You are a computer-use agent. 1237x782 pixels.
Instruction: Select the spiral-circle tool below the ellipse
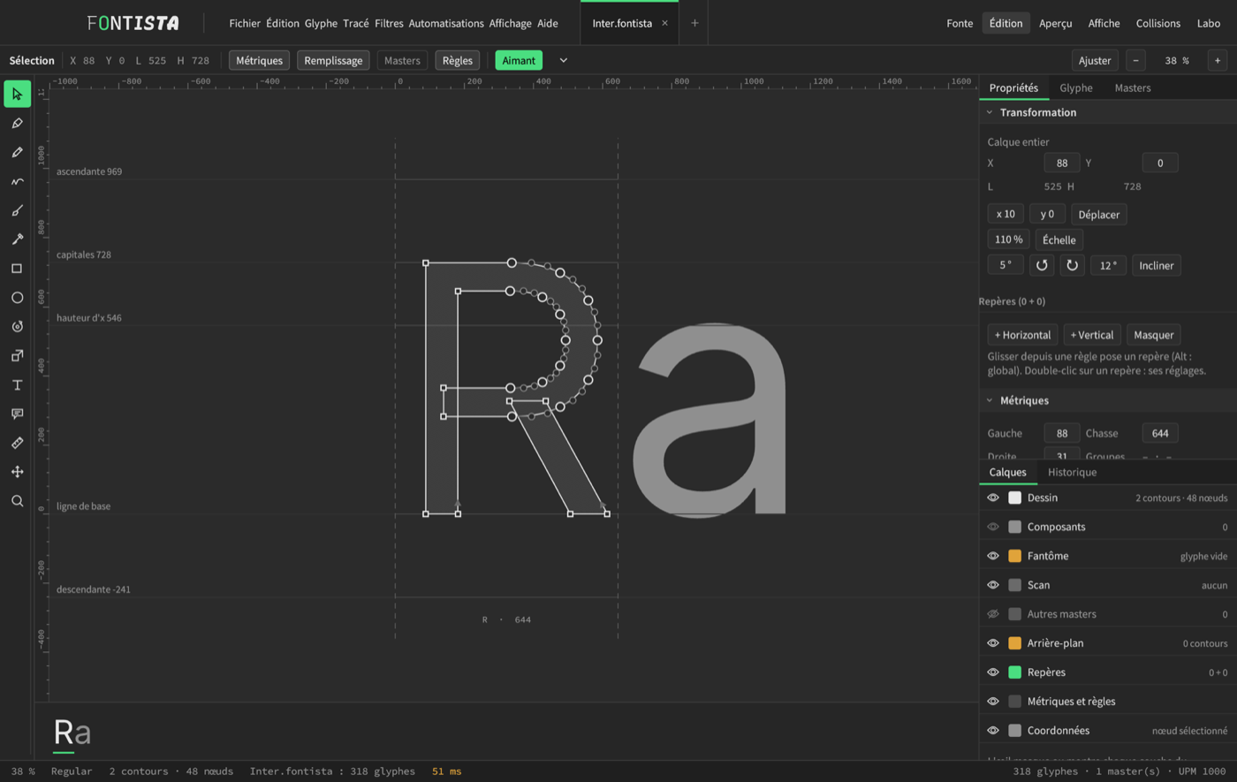17,327
